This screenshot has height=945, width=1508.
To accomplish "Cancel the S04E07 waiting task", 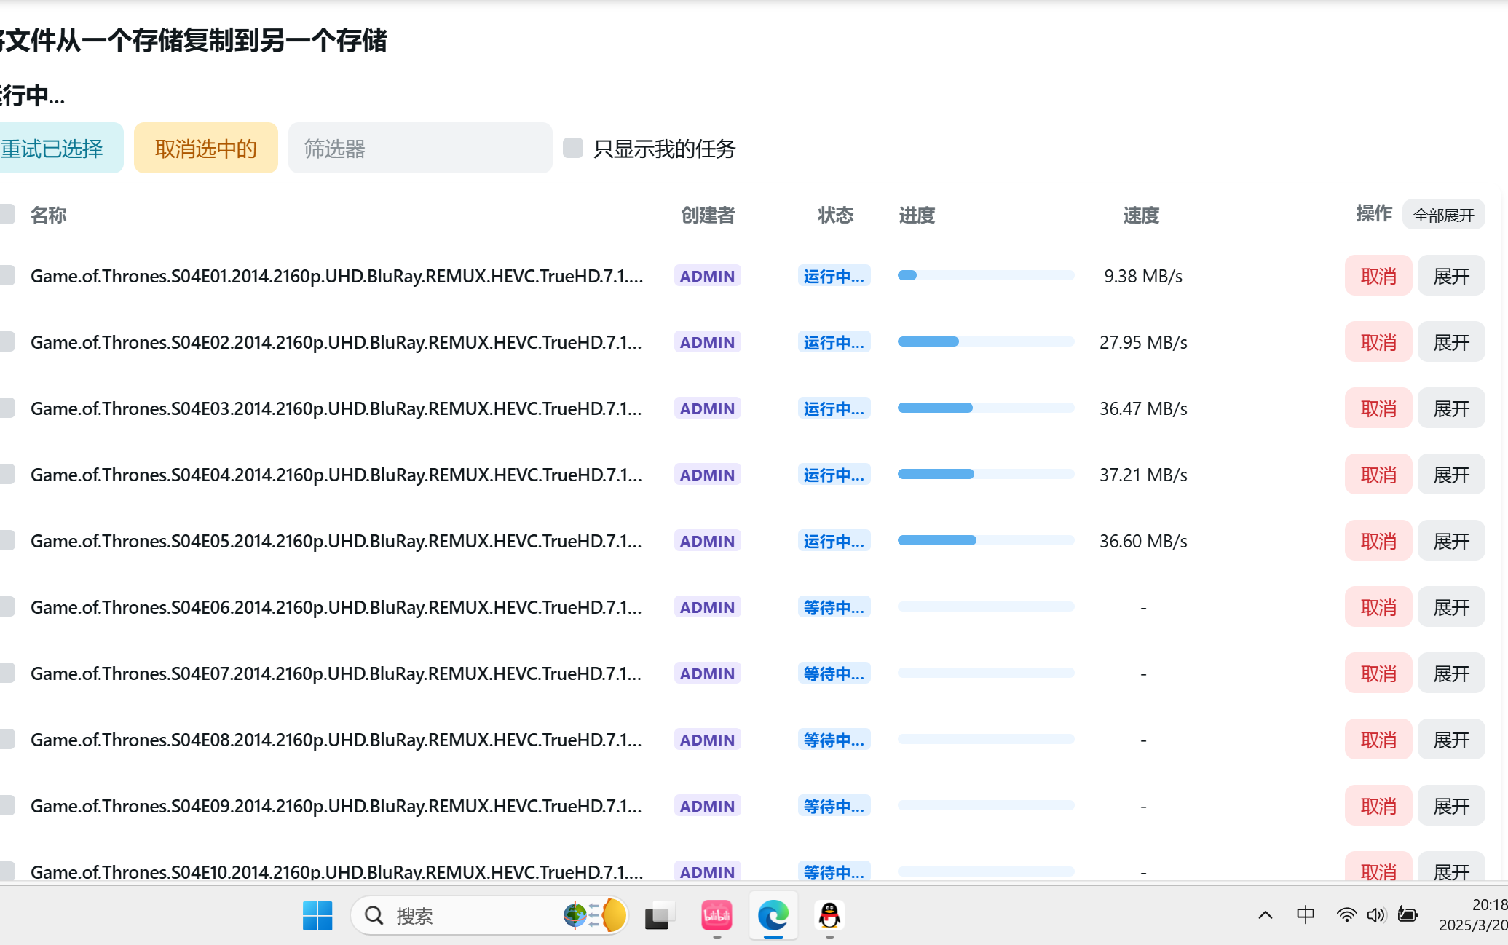I will coord(1378,673).
